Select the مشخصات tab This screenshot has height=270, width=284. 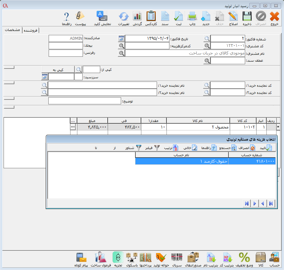13,30
